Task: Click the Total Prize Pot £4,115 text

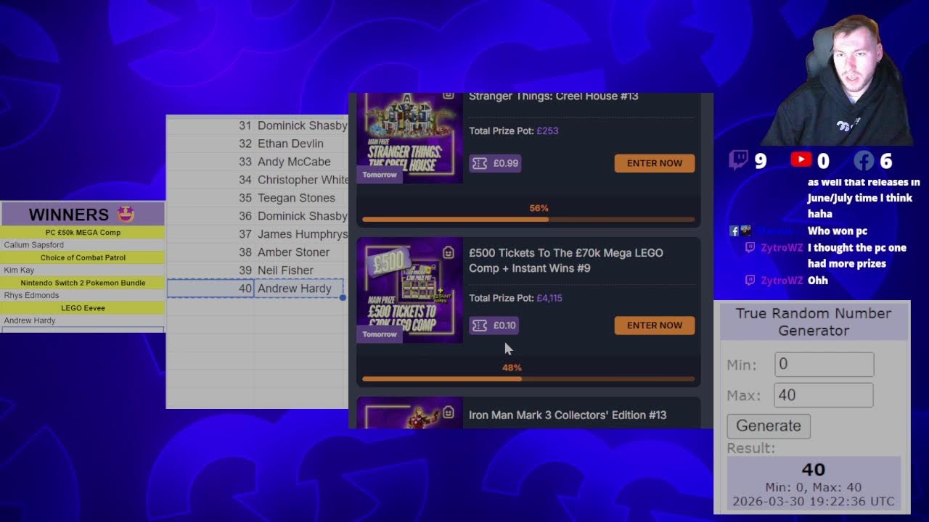Action: tap(516, 298)
